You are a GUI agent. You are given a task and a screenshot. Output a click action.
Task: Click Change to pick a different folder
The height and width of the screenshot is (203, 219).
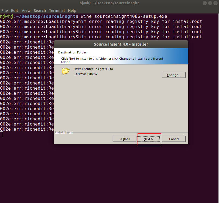click(x=173, y=75)
